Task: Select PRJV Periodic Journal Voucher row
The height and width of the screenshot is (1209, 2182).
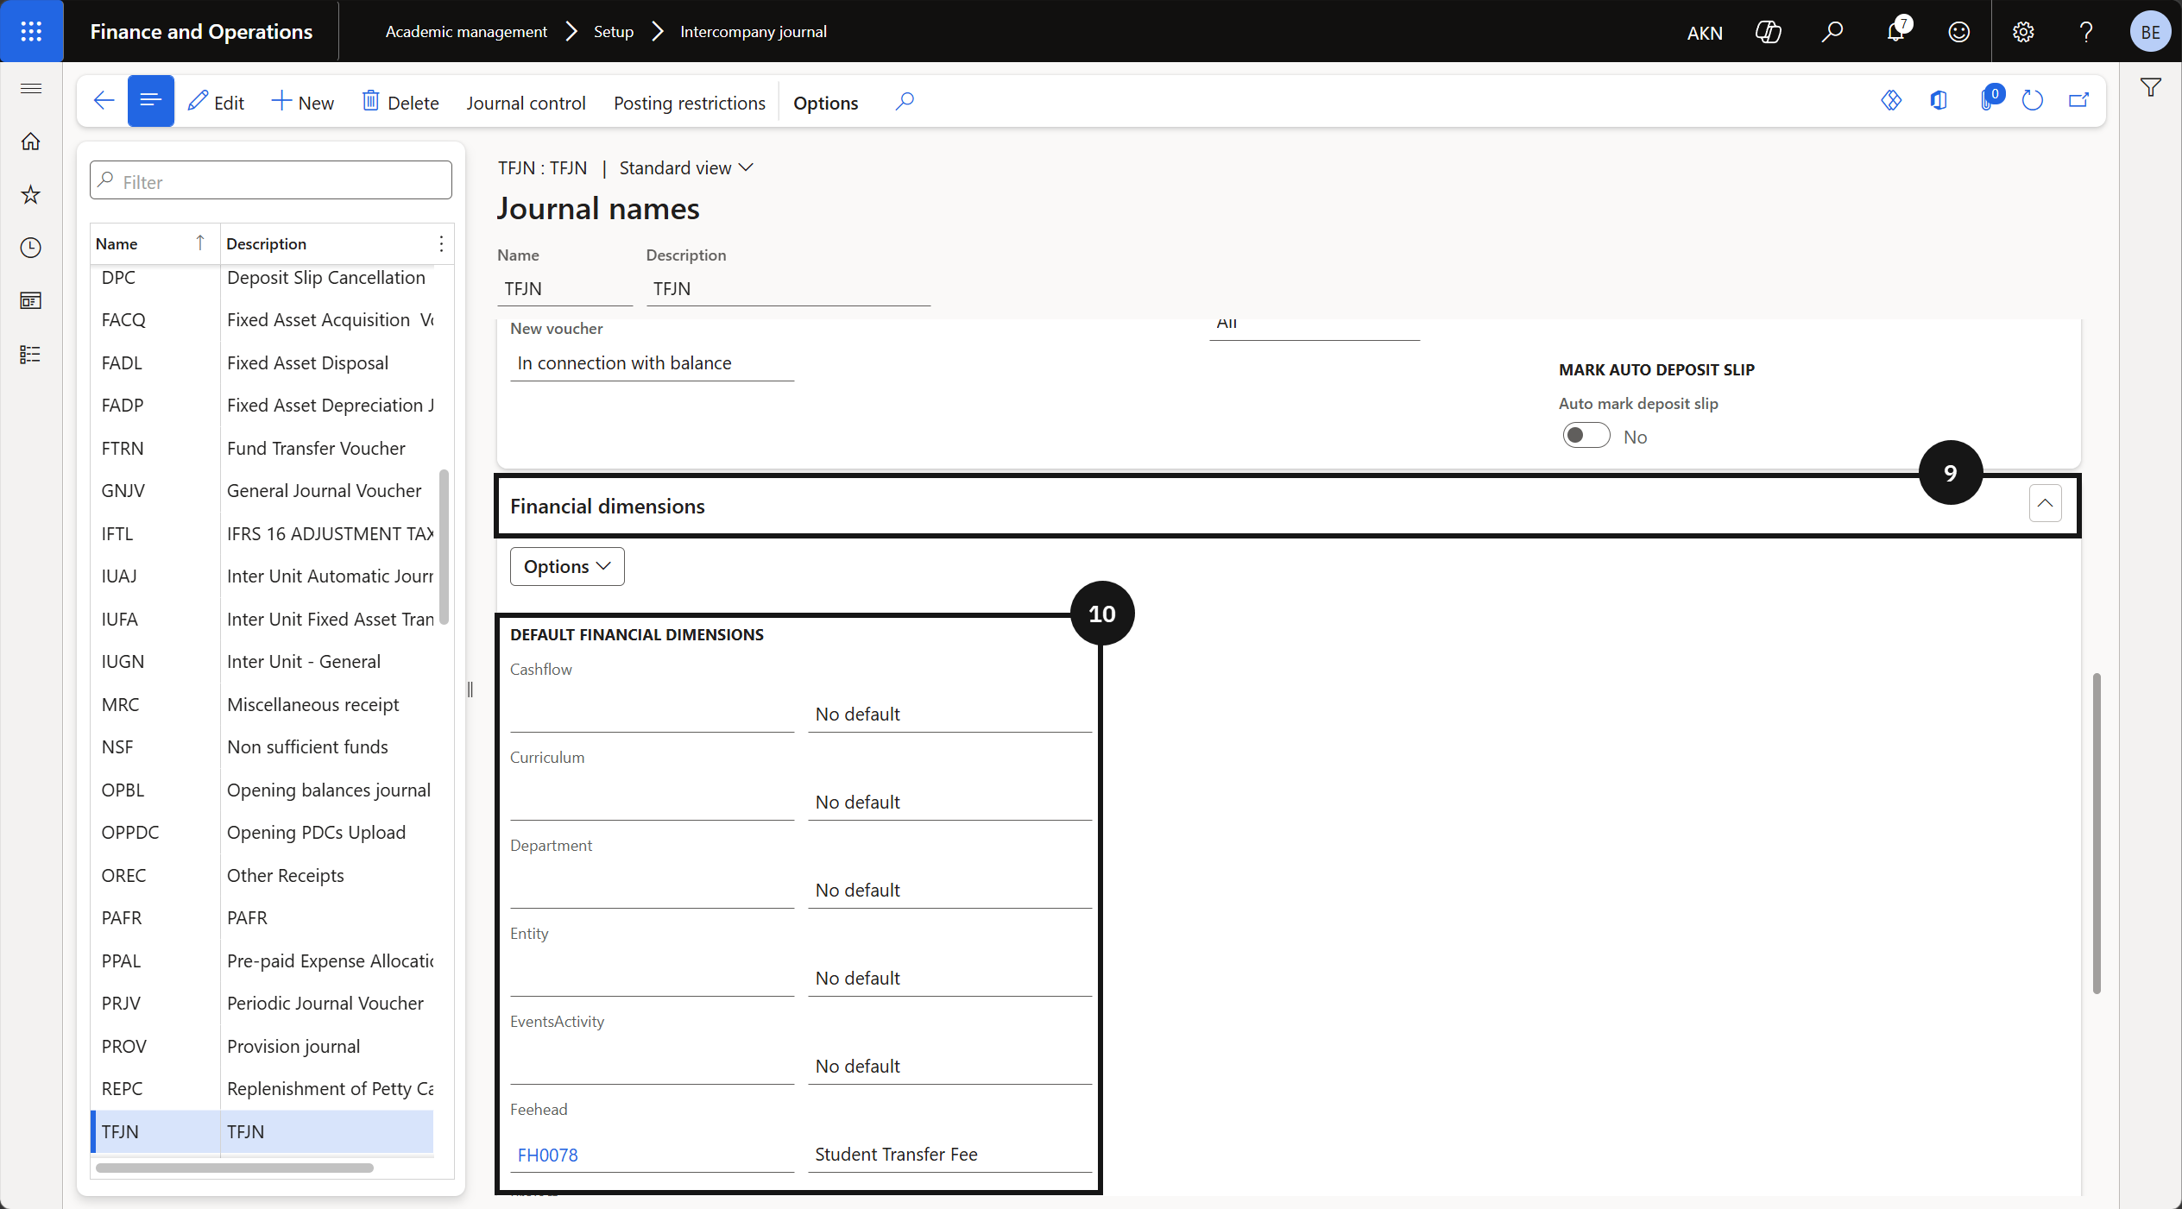Action: pyautogui.click(x=262, y=1004)
